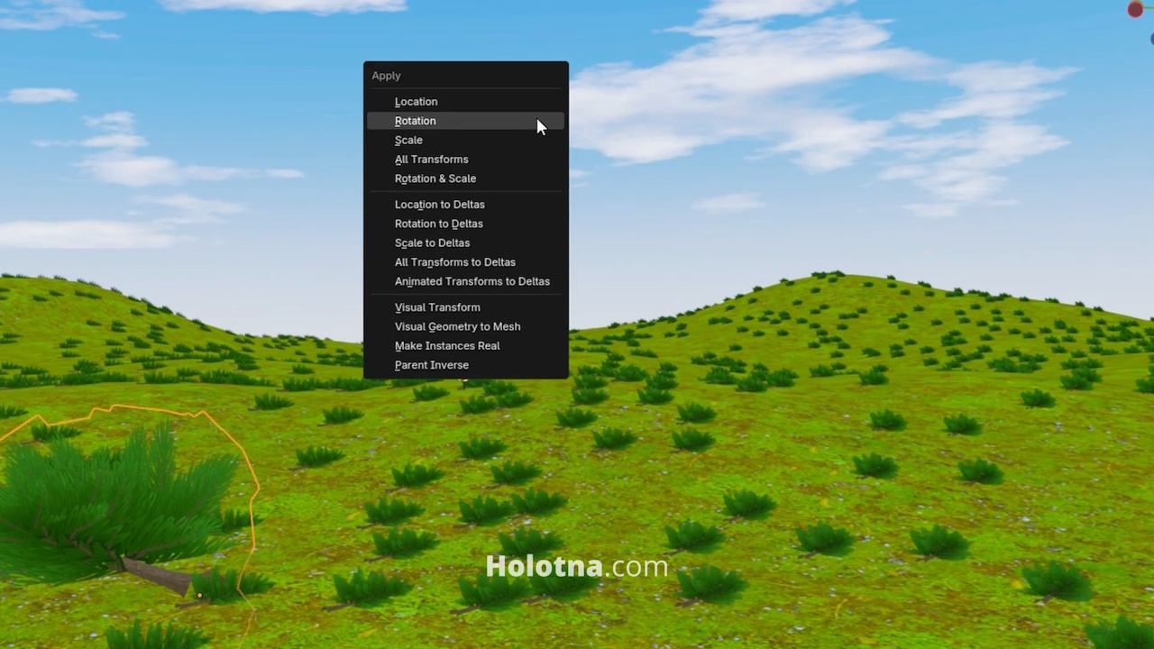Click Rotation to Deltas
Image resolution: width=1154 pixels, height=649 pixels.
(x=465, y=224)
